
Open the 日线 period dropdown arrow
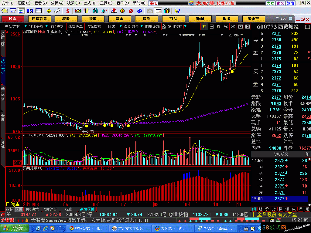click(x=120, y=26)
